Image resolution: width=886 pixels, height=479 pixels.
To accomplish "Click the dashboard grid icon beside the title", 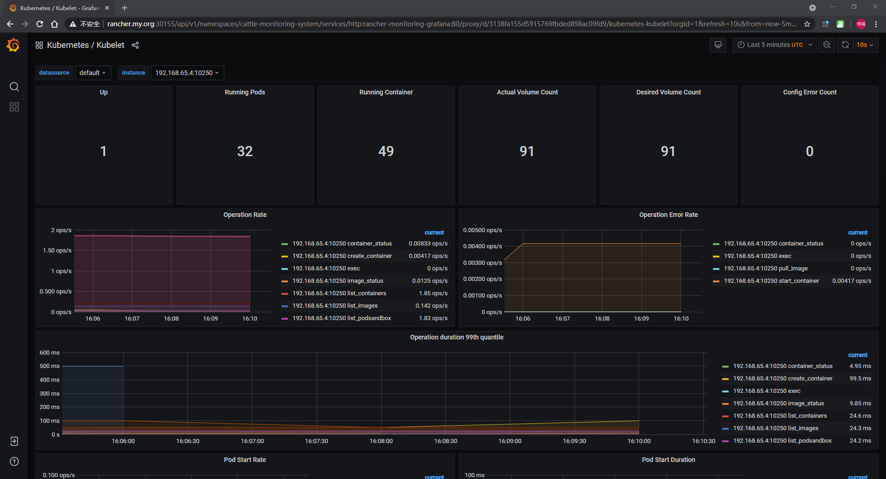I will pos(39,45).
